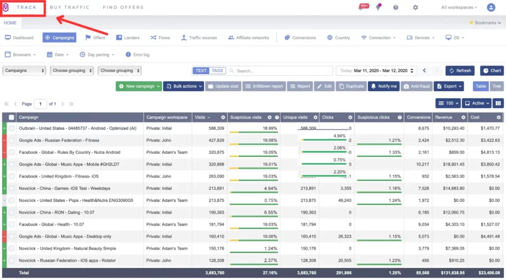Open the Find Offers section
Viewport: 506px width, 280px height.
pos(123,7)
